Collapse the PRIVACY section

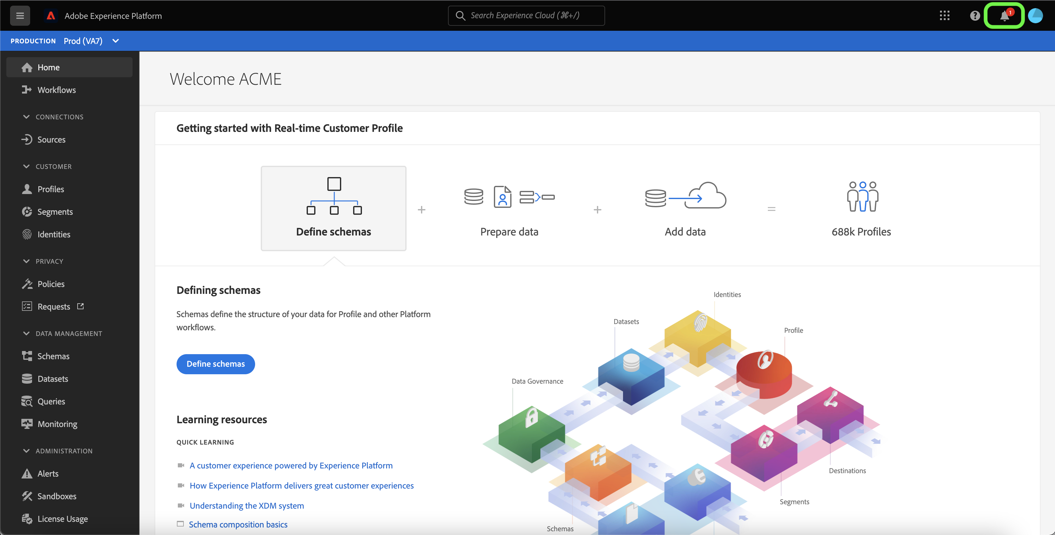tap(26, 261)
